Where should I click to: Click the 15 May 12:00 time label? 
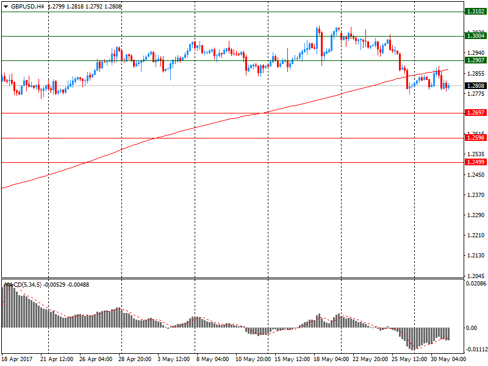click(x=292, y=359)
